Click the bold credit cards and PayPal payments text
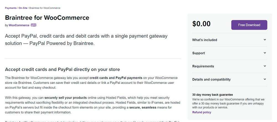Image resolution: width=277 pixels, height=122 pixels. 116,78
